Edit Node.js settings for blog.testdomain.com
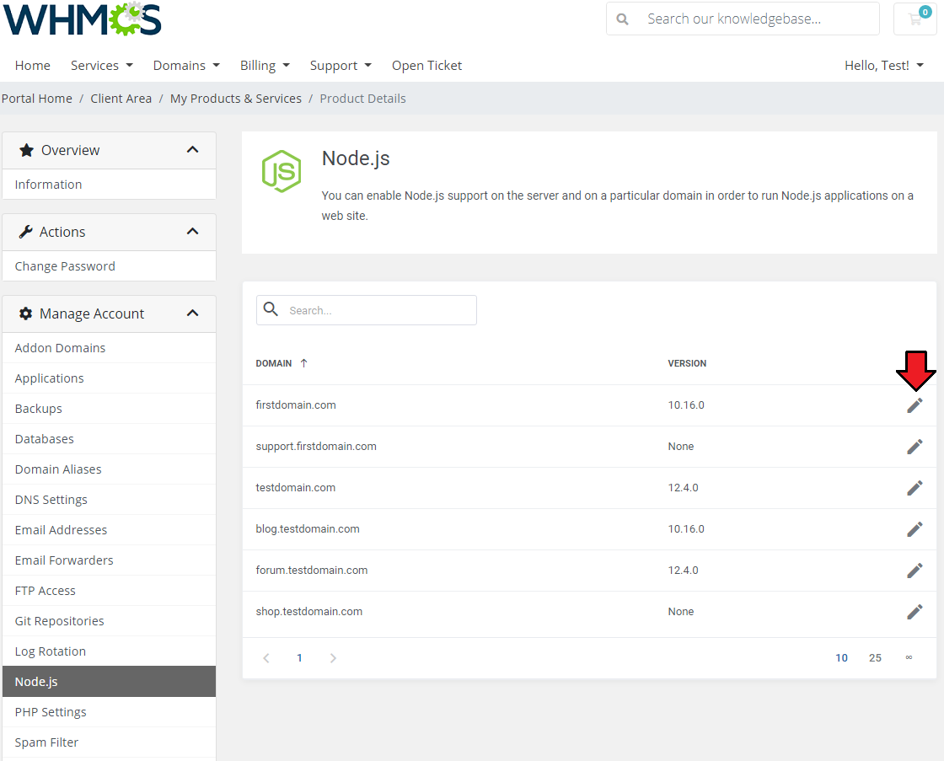 point(914,529)
